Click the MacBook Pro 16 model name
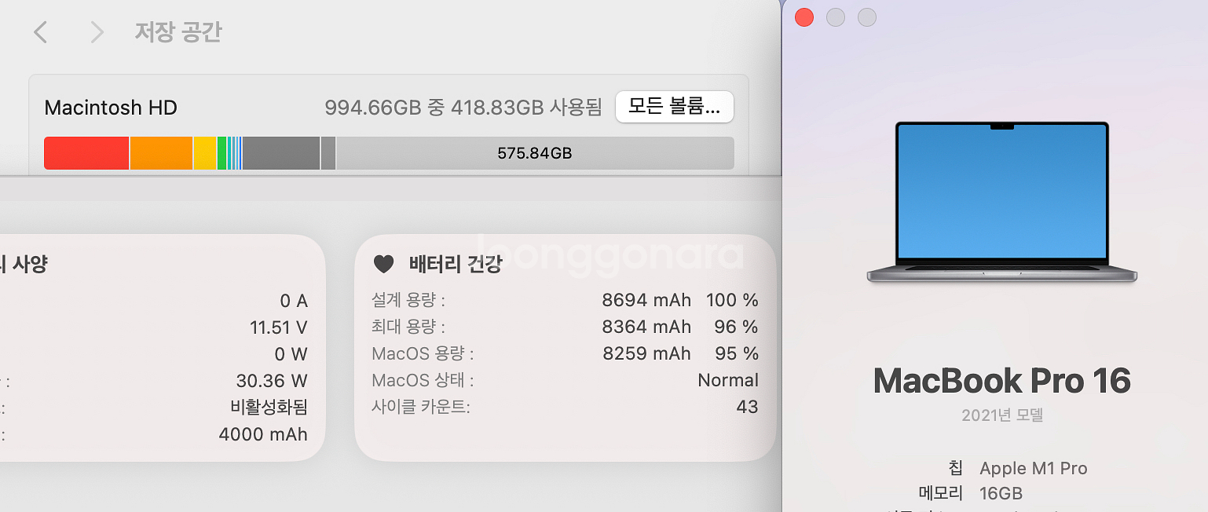1208x512 pixels. pos(1001,381)
